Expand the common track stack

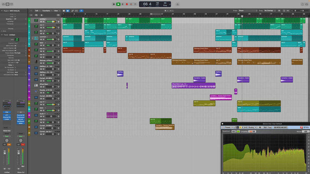coord(33,38)
